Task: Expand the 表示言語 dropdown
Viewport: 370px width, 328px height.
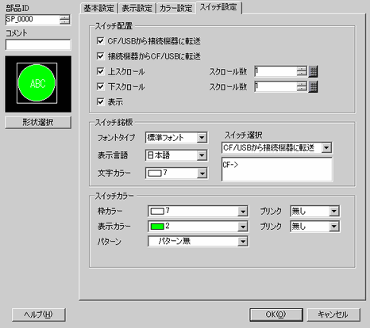Action: point(176,155)
